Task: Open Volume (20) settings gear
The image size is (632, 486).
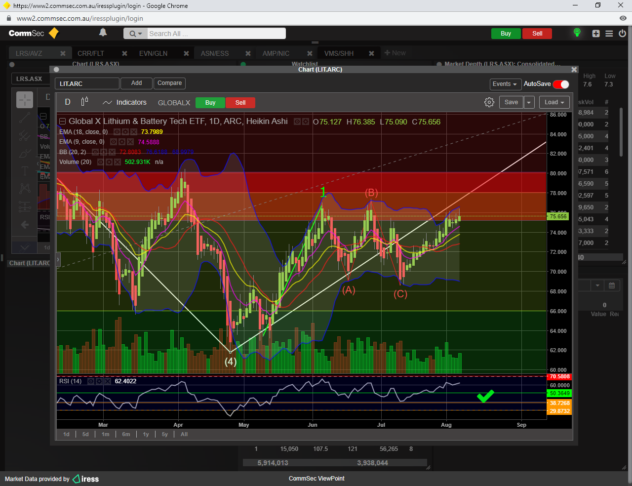Action: pos(109,162)
